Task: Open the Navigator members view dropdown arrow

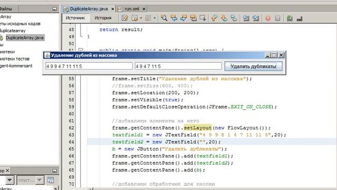Action: pyautogui.click(x=9, y=180)
